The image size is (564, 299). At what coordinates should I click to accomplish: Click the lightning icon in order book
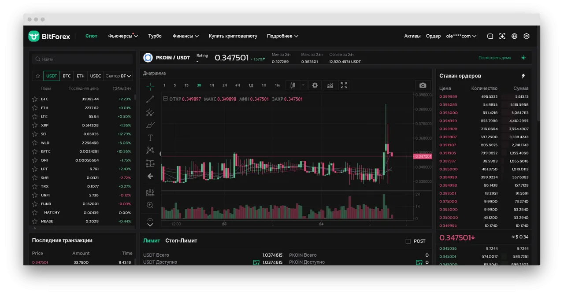[x=523, y=76]
